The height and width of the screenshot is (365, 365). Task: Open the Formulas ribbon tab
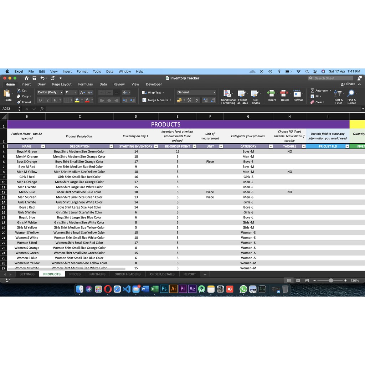click(85, 84)
